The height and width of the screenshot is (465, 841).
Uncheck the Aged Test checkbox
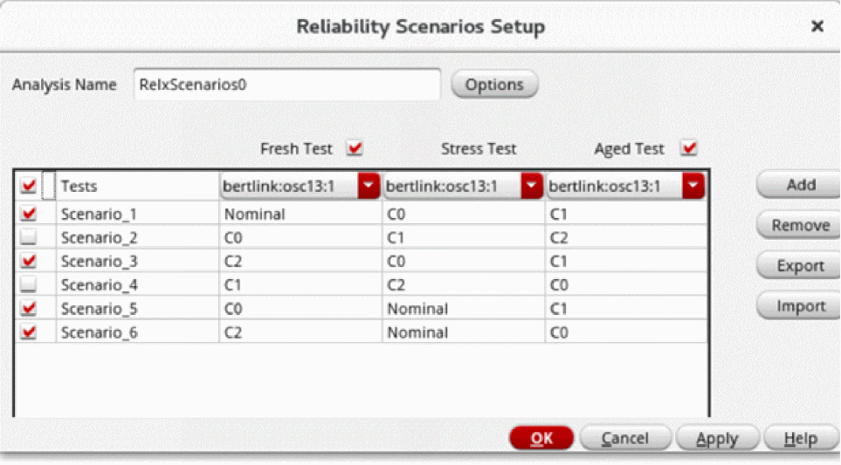coord(689,149)
